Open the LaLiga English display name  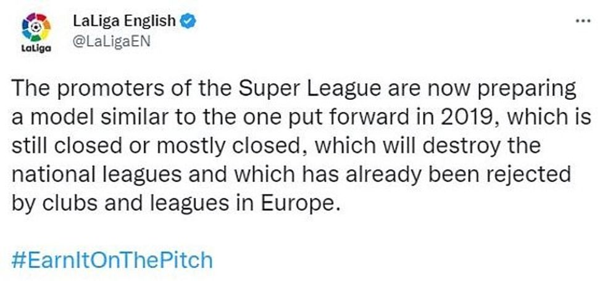(123, 22)
